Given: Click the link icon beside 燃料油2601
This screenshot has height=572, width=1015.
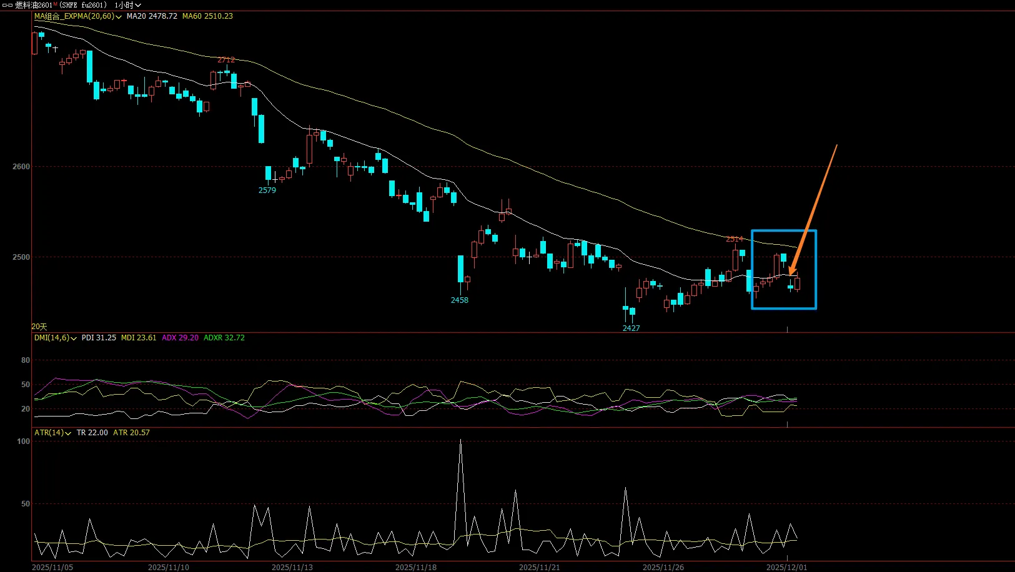Looking at the screenshot, I should (x=7, y=5).
